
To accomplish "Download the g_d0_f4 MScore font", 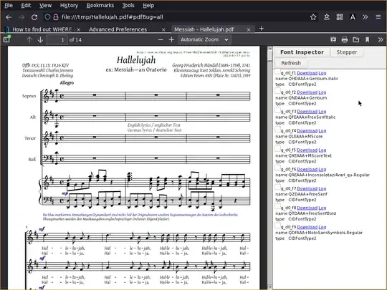I will (307, 131).
